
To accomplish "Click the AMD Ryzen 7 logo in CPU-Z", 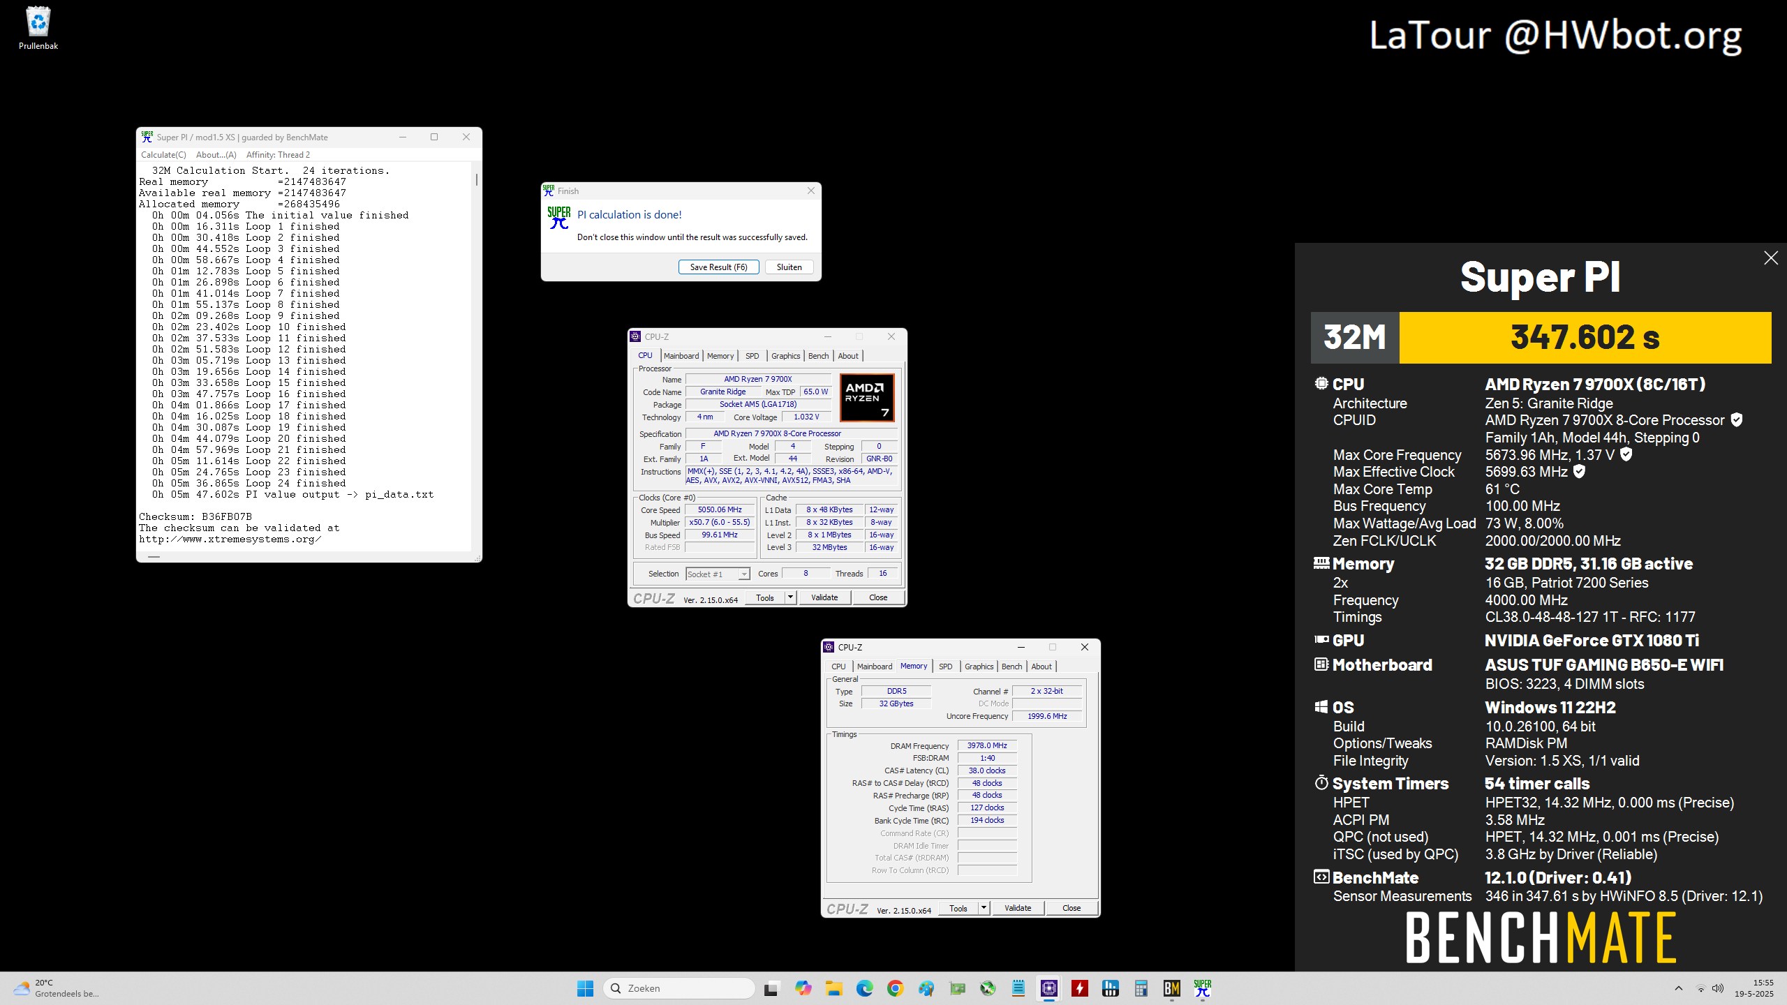I will point(866,397).
